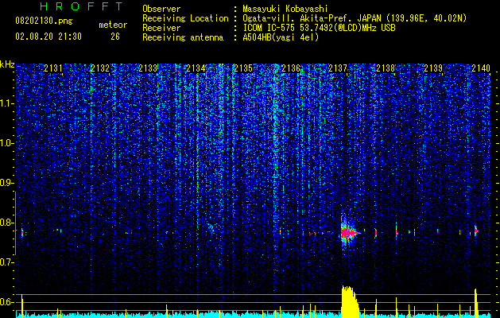Click the receiver ICOM IC-575 text
The image size is (500, 318).
click(x=319, y=28)
